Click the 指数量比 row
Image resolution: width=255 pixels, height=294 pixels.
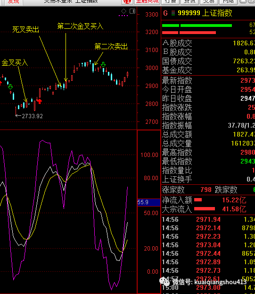click(x=208, y=170)
